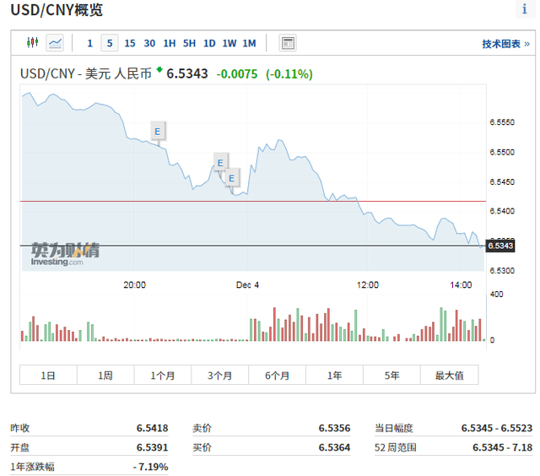
Task: Choose the 1D interval
Action: (x=209, y=43)
